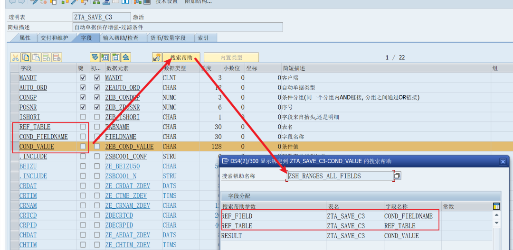Select row header of COND_VALUE row
This screenshot has height=250, width=513.
pyautogui.click(x=14, y=147)
